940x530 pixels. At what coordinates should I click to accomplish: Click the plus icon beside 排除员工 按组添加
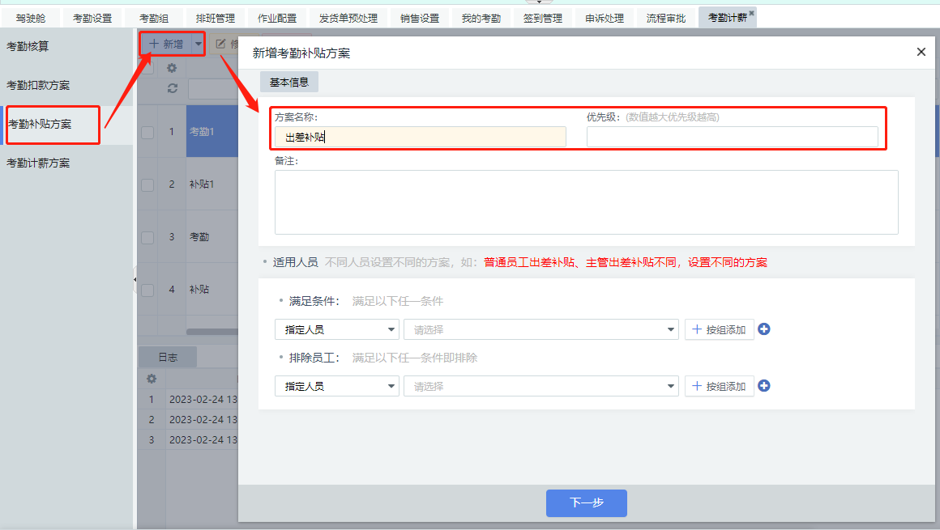point(763,386)
